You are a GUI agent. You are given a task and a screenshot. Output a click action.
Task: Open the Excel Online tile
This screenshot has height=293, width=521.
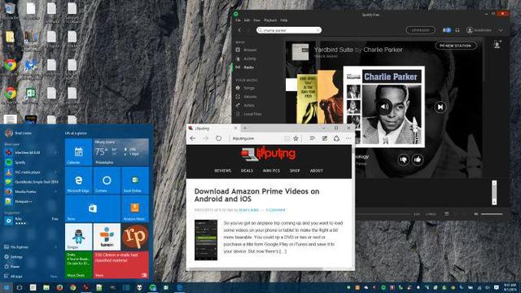click(135, 181)
